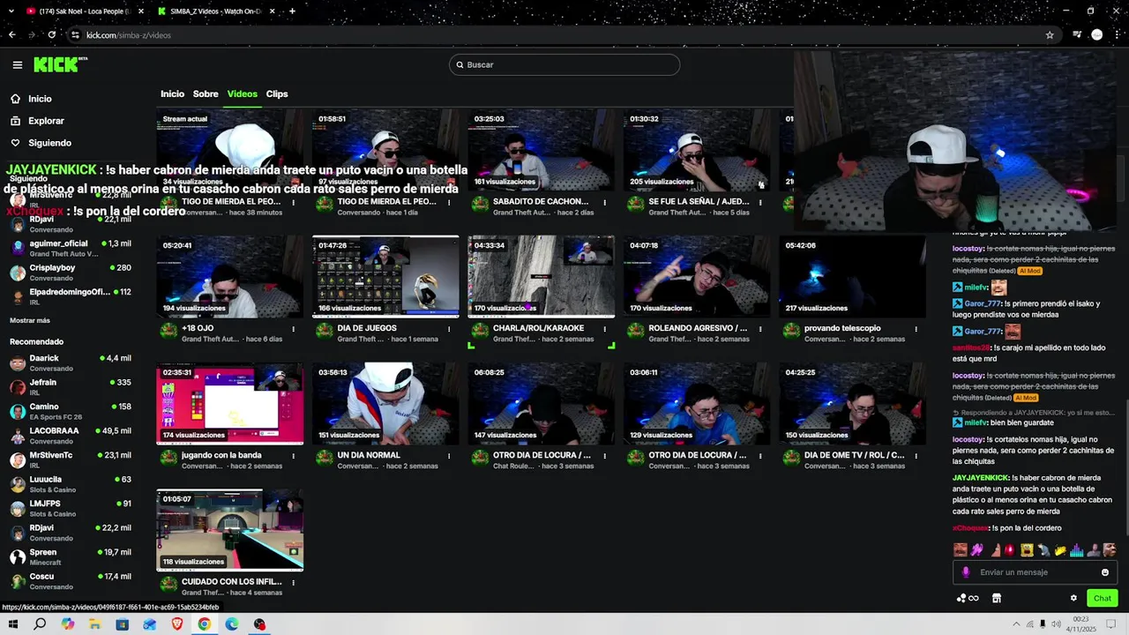Open options menu for jugando con la banda
The width and height of the screenshot is (1129, 635).
click(x=293, y=456)
